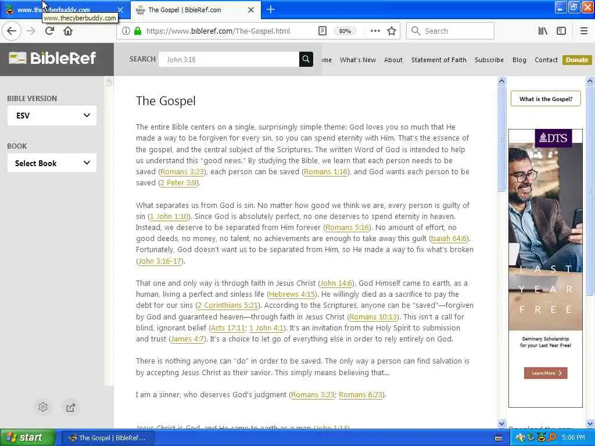Follow the 2 Corinthians 5:21 link

pyautogui.click(x=228, y=305)
